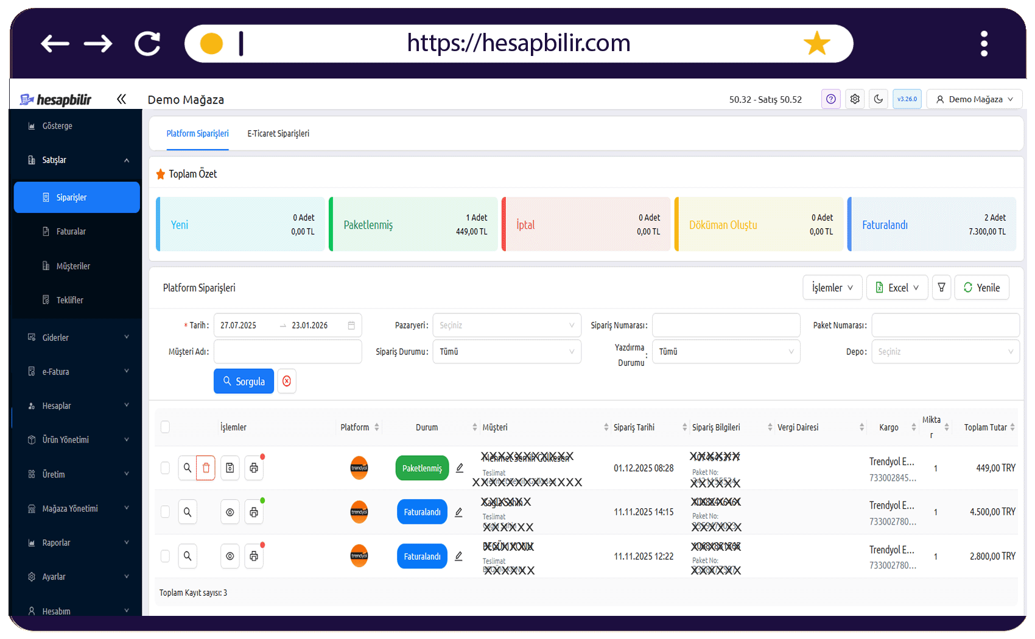Click the Sorgula search button
Image resolution: width=1035 pixels, height=639 pixels.
[x=244, y=381]
